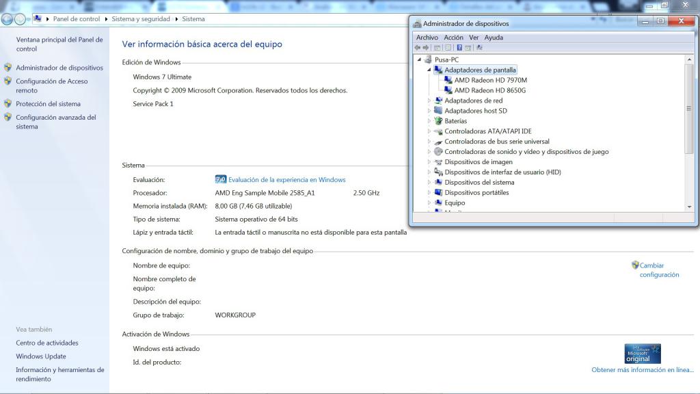
Task: Click the scroll up arrow in Device Manager
Action: [x=689, y=60]
